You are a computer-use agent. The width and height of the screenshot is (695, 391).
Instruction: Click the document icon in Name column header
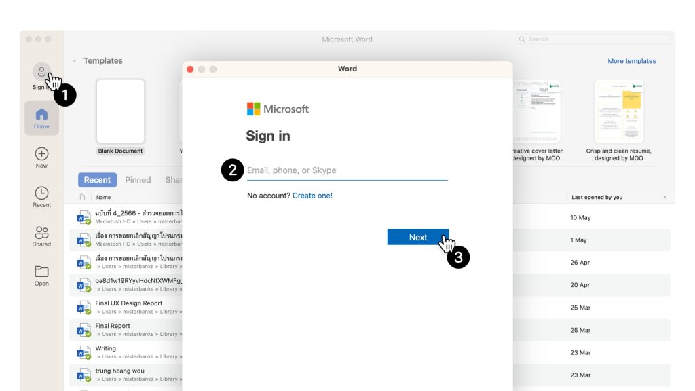click(x=82, y=198)
